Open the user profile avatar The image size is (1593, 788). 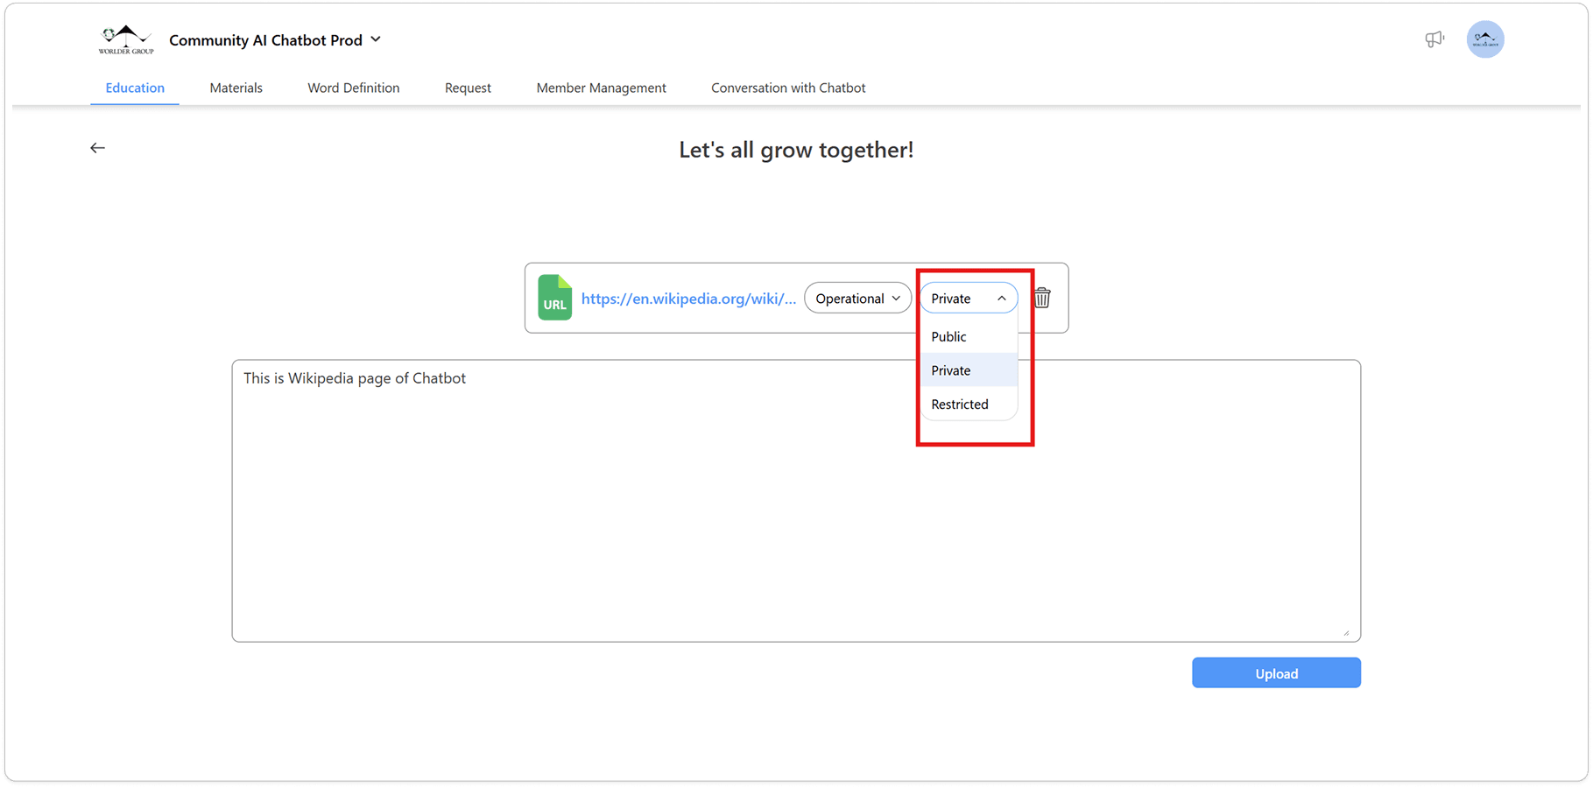click(x=1484, y=39)
